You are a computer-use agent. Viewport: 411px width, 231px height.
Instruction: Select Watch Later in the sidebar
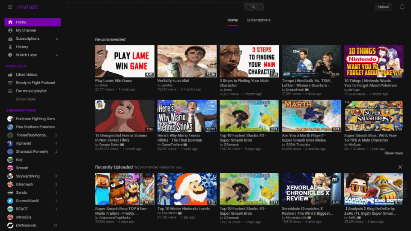pyautogui.click(x=33, y=55)
